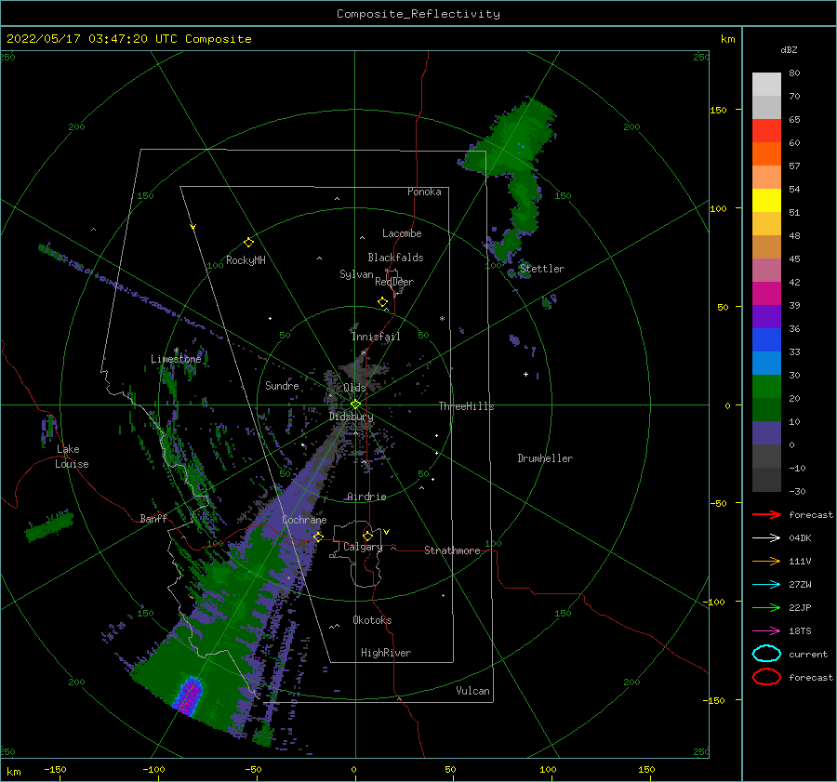Click the Limestone label
Screen dimensions: 837x782
176,359
